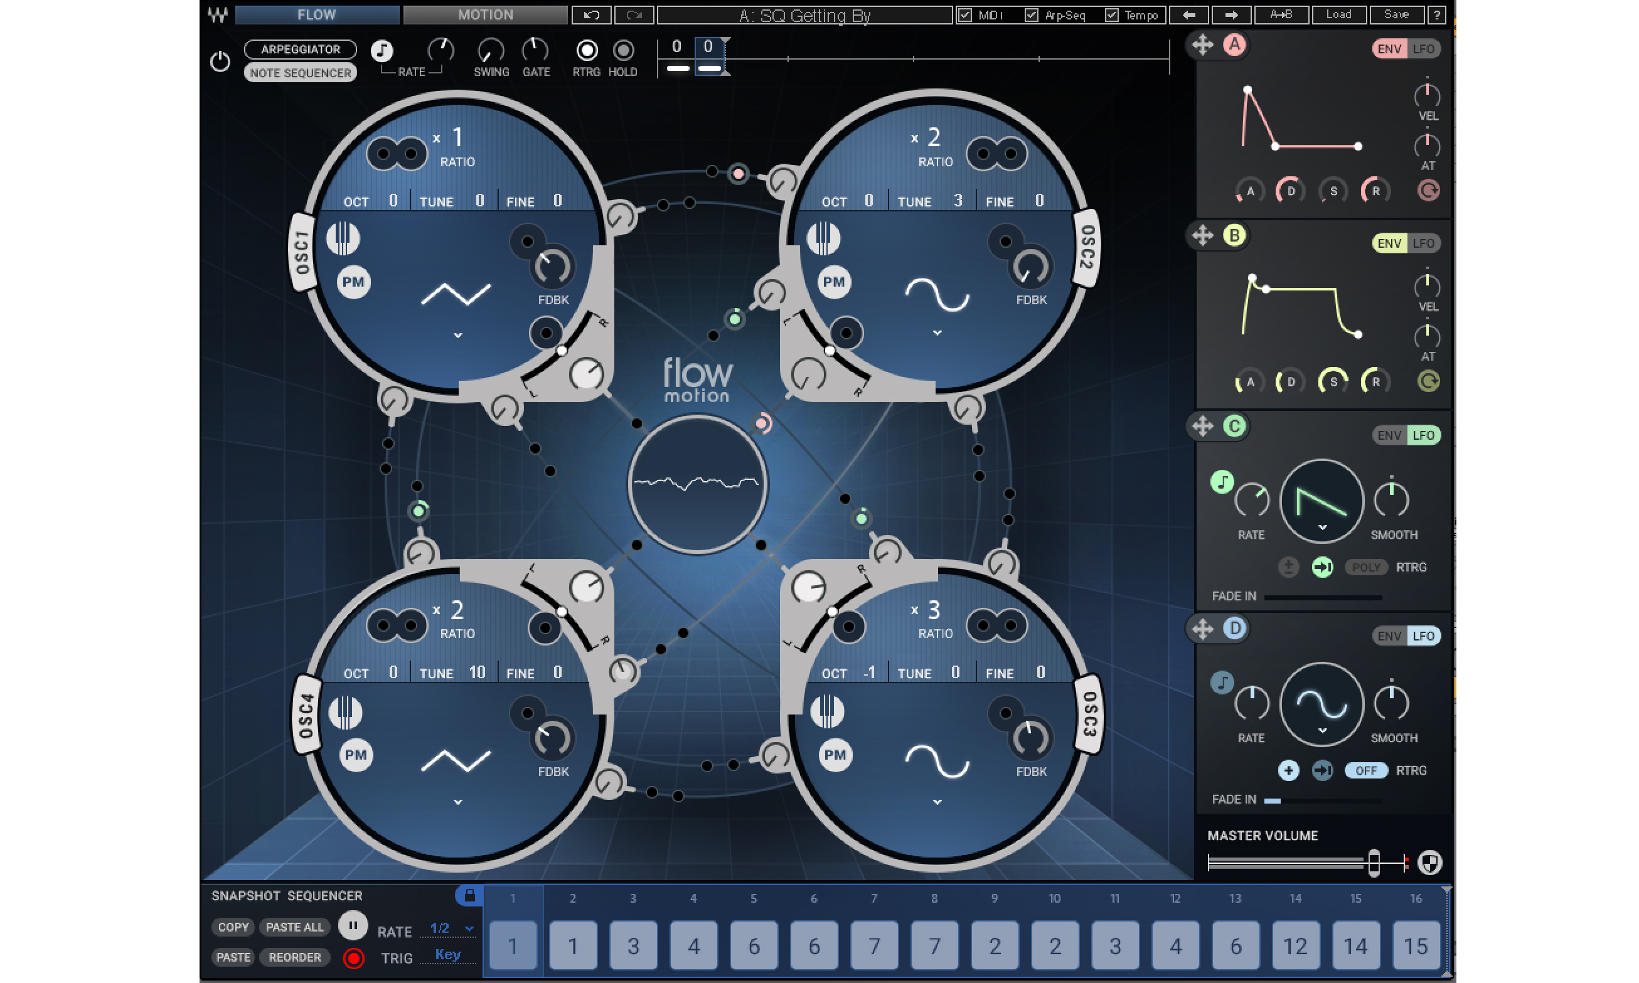Select step 16 in the Snapshot Sequencer
Viewport: 1639px width, 983px height.
pyautogui.click(x=1416, y=945)
